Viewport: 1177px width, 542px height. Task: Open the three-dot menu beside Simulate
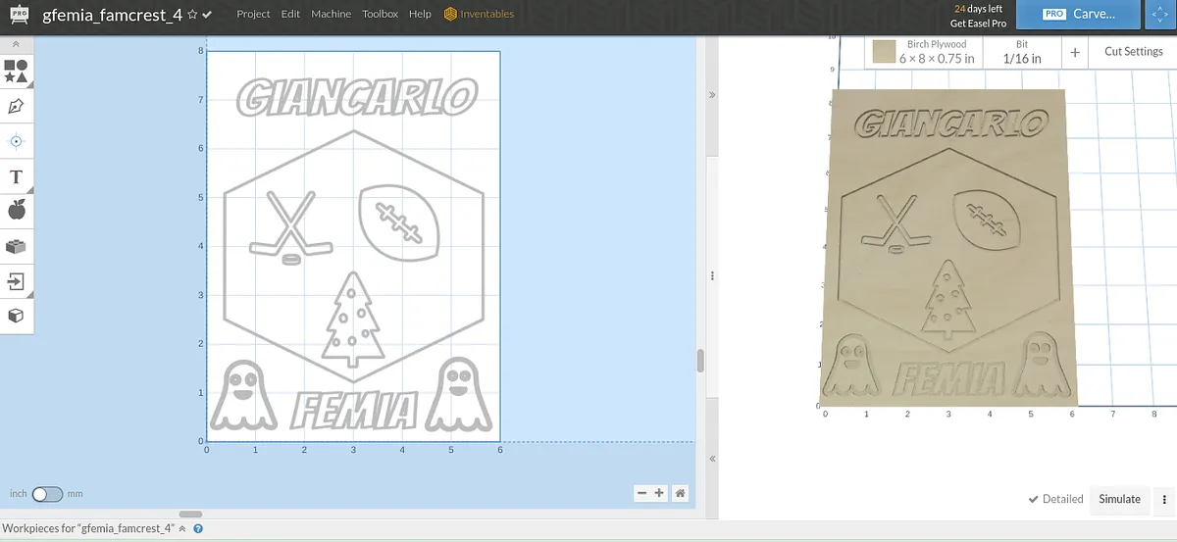click(1163, 499)
